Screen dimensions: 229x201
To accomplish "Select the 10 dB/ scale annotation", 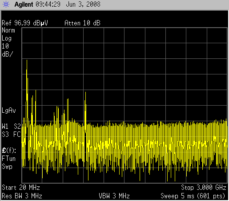I will [x=7, y=50].
